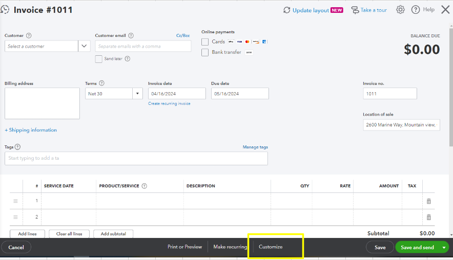Click the Take a tour icon
This screenshot has width=453, height=260.
click(355, 10)
